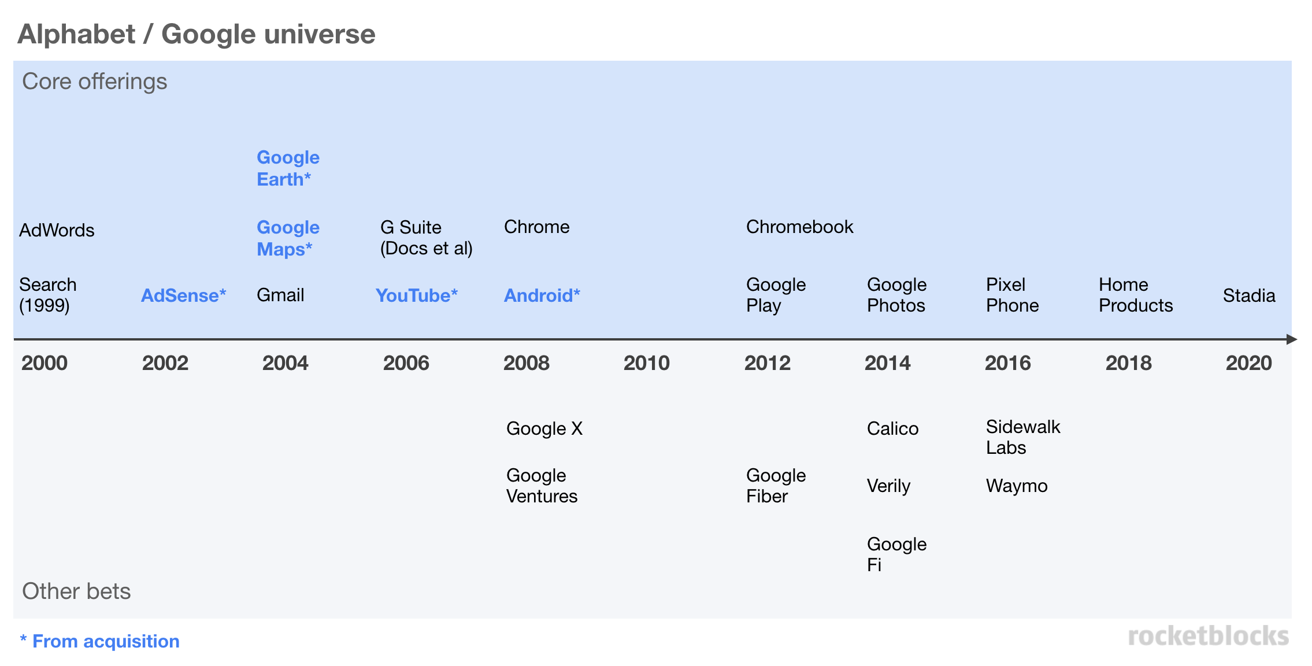Click the timeline arrowhead at the right end
1312x666 pixels.
point(1292,339)
